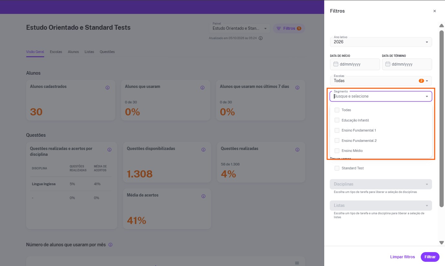Open the Ano letivo 2026 dropdown

point(381,42)
